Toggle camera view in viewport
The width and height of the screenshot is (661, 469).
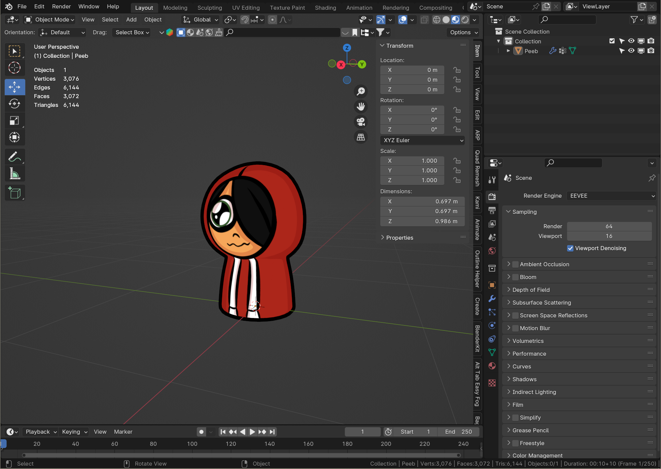point(361,122)
